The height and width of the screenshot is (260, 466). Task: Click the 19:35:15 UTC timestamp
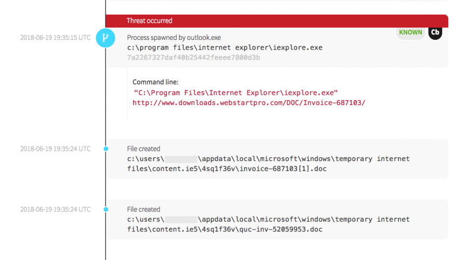pyautogui.click(x=55, y=38)
